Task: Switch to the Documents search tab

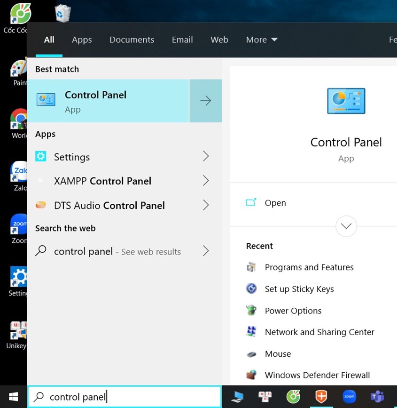Action: point(132,40)
